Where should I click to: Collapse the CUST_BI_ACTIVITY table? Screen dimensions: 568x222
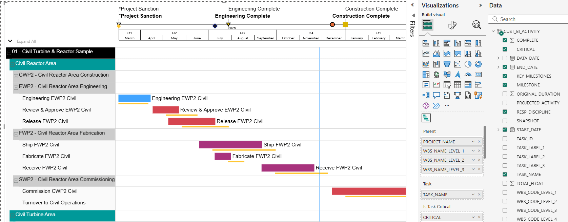coord(493,31)
